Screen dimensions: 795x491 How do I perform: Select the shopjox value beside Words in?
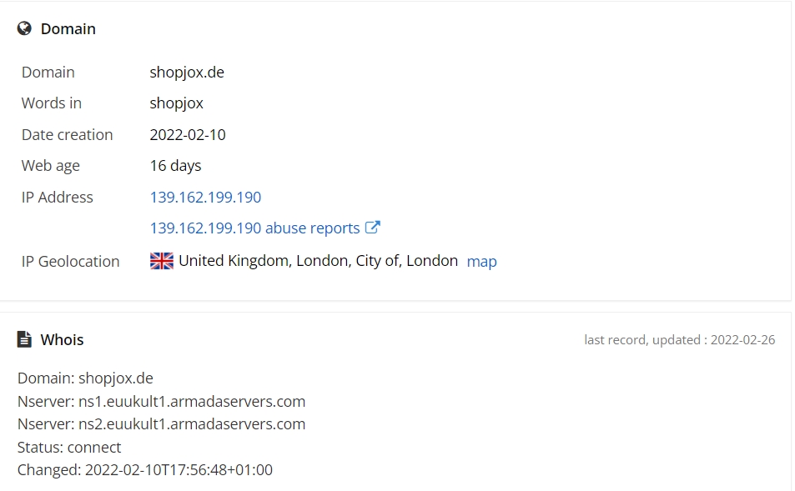point(176,103)
